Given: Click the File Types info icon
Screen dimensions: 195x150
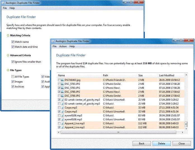Looking at the screenshot, I should pos(8,70).
